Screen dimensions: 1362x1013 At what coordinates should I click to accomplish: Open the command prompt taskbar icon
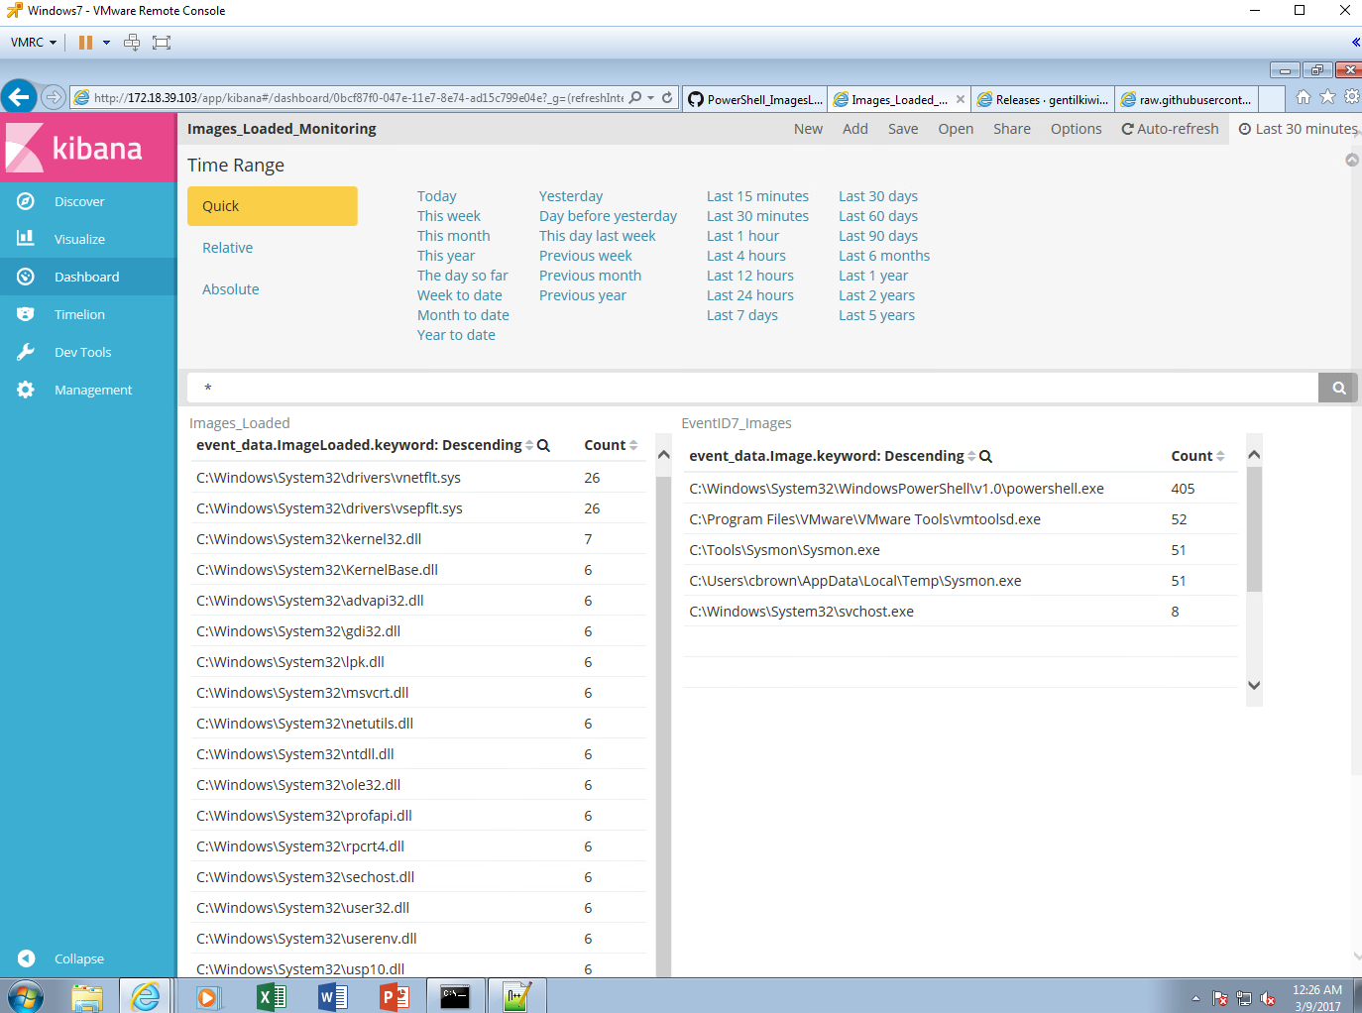(455, 996)
